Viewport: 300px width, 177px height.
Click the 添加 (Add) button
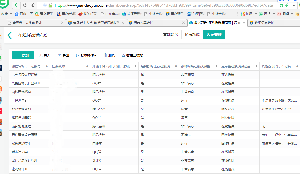(23, 55)
